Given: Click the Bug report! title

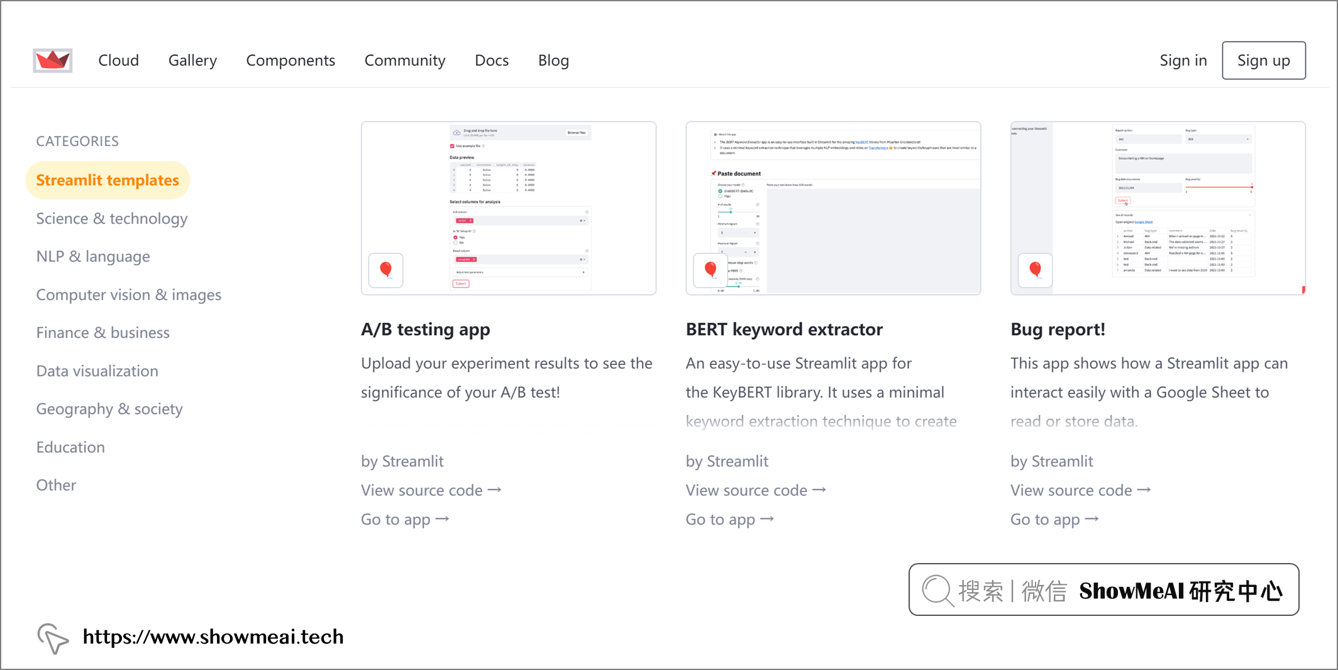Looking at the screenshot, I should pos(1058,330).
